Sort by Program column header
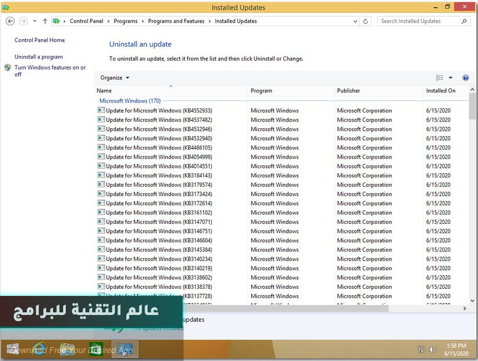Image resolution: width=478 pixels, height=361 pixels. [x=291, y=91]
